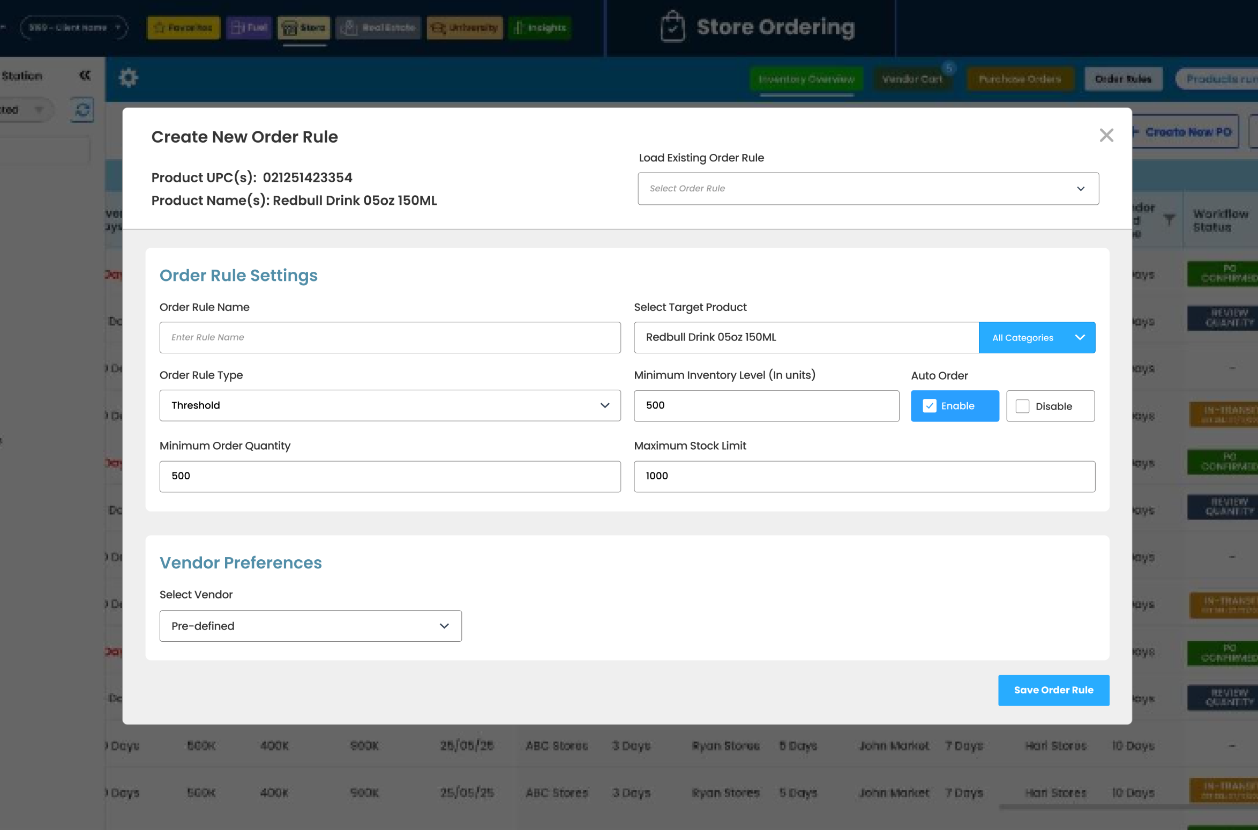Click the Vendor Cart notification badge
Image resolution: width=1258 pixels, height=830 pixels.
coord(948,68)
